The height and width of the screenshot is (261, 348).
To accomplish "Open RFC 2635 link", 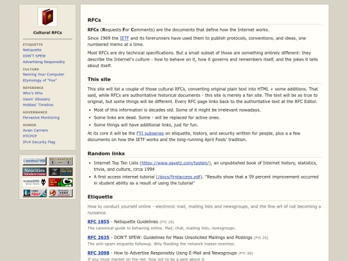I will tap(99, 237).
